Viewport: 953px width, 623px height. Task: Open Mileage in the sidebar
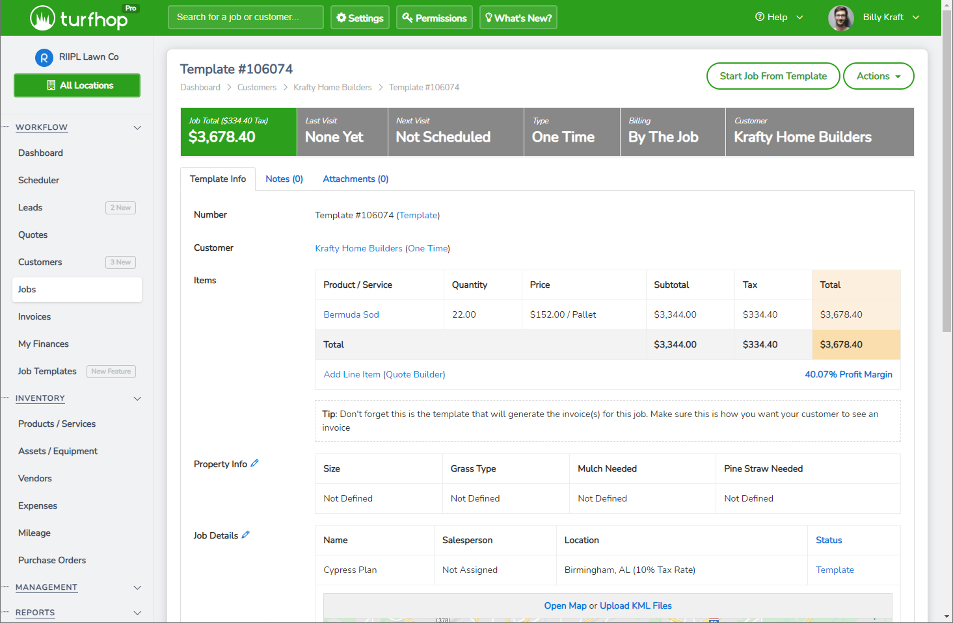[x=34, y=533]
